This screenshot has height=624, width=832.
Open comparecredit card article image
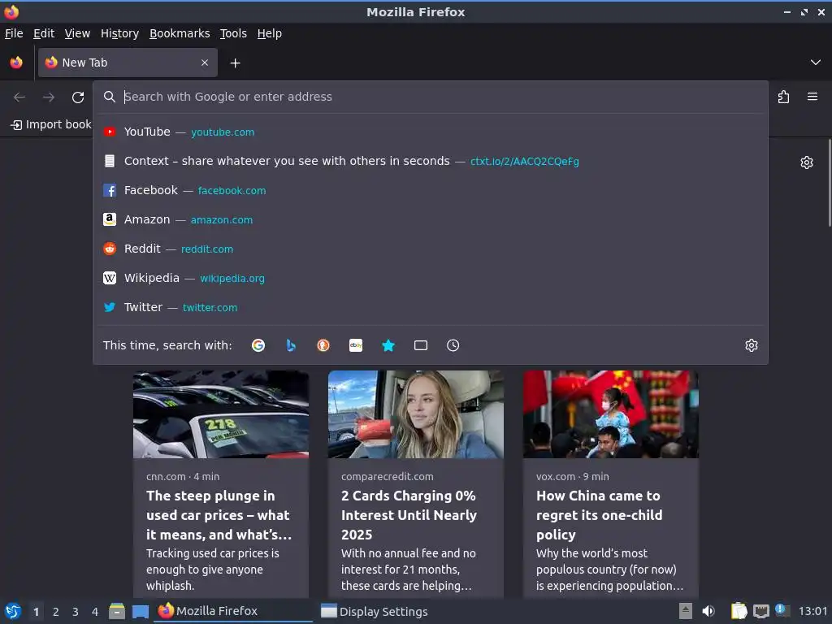415,414
